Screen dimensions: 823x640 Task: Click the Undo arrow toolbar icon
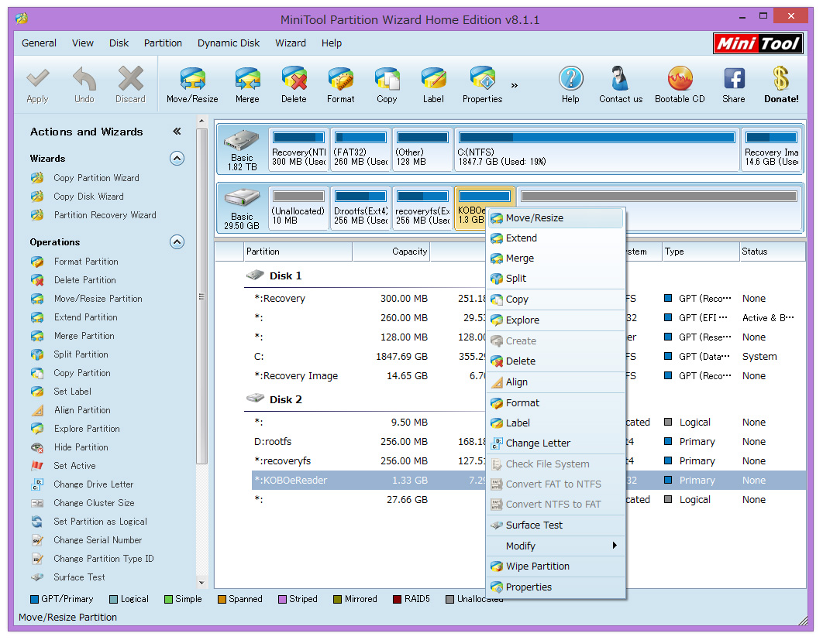84,85
